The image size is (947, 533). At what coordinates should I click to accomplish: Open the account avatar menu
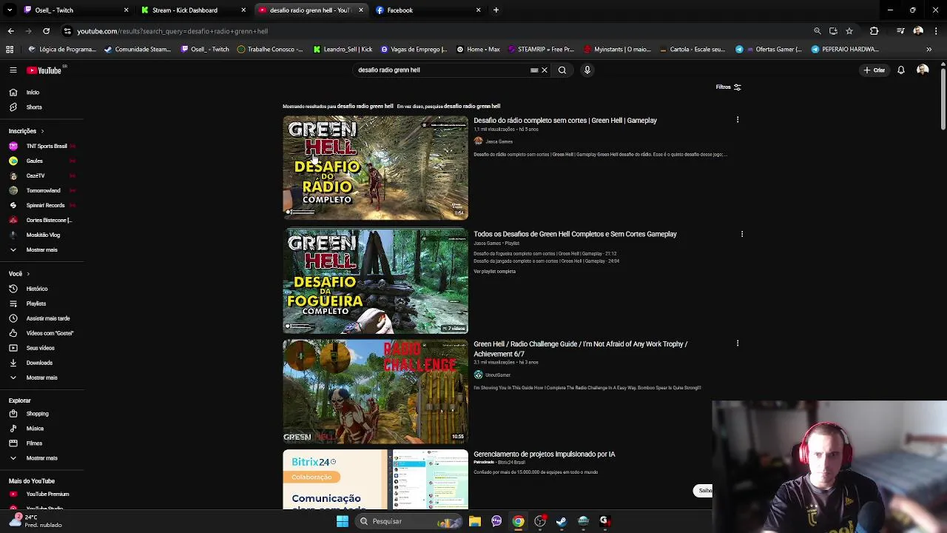[x=923, y=70]
